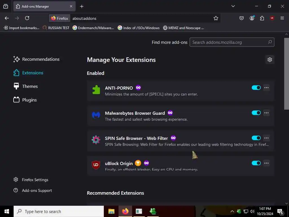Open the list all tabs chevron
Image resolution: width=289 pixels, height=217 pixels.
pos(233,6)
